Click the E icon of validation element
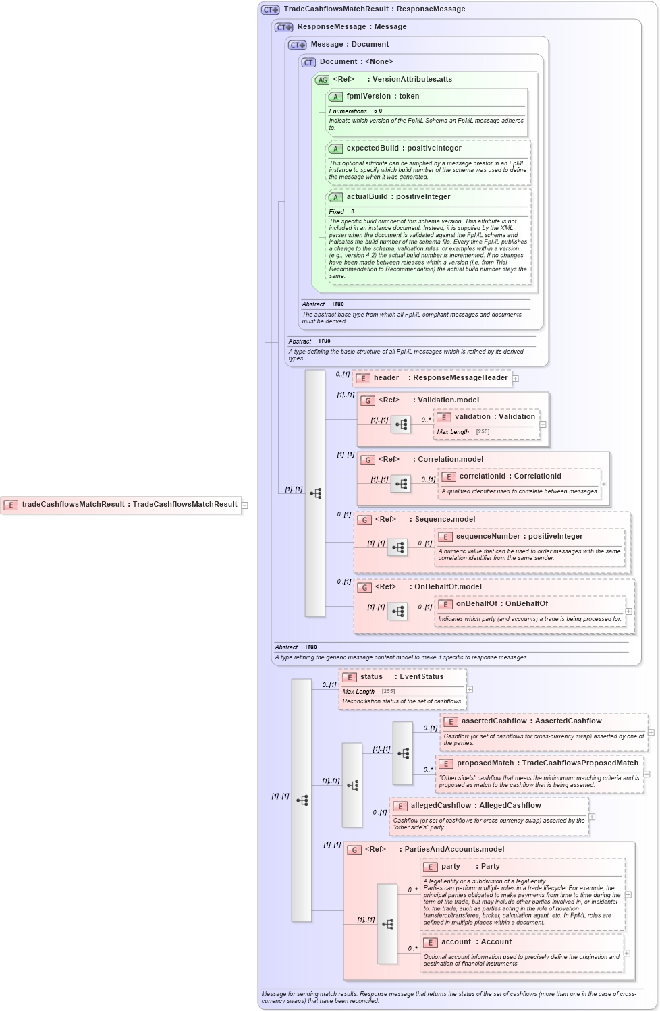Viewport: 660px width, 1011px height. [444, 417]
